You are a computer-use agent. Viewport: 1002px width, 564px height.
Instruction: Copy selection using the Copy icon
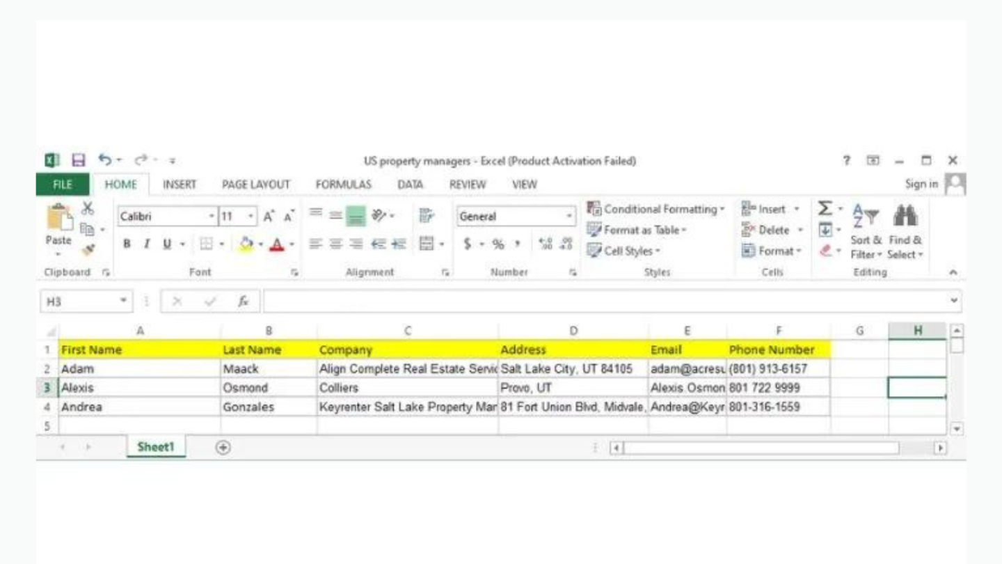88,228
